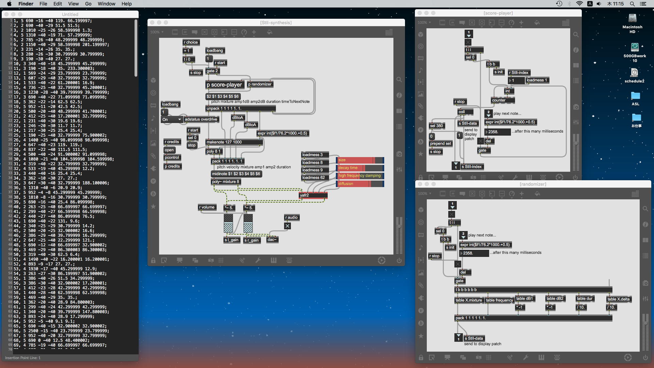Click the grid toggle icon in randomizer toolbar
This screenshot has height=368, width=654.
(x=635, y=194)
